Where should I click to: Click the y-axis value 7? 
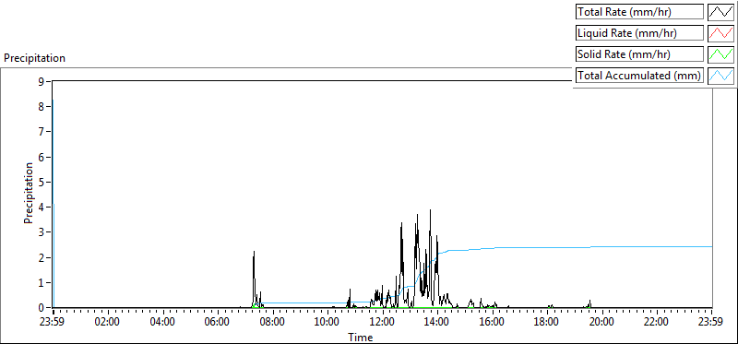[x=42, y=132]
